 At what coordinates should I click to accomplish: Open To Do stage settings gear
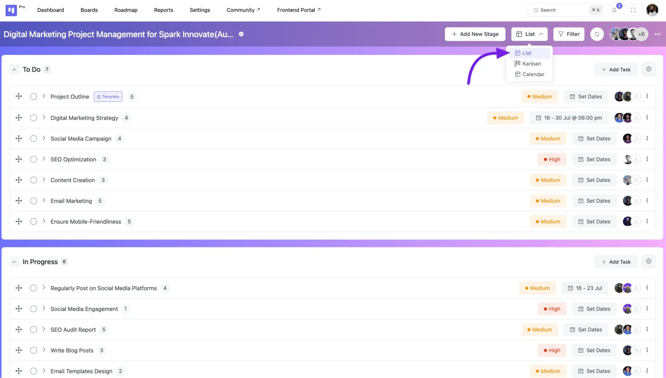pyautogui.click(x=649, y=69)
